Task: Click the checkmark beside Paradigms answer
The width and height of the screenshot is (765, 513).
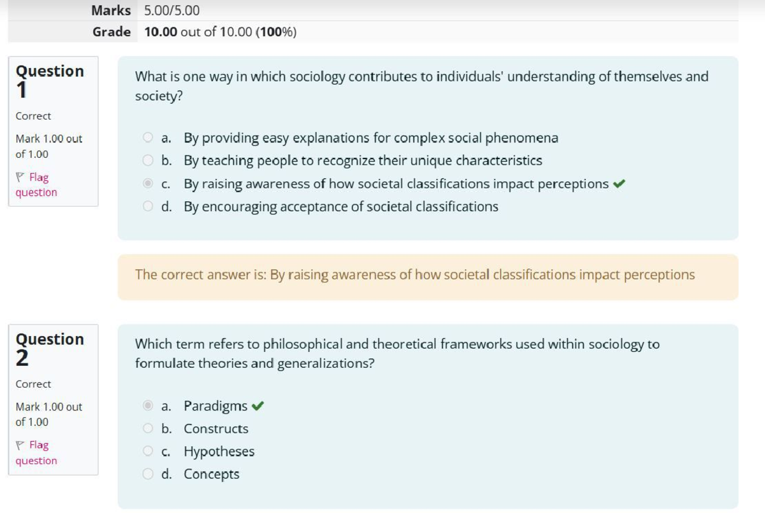Action: (x=258, y=405)
